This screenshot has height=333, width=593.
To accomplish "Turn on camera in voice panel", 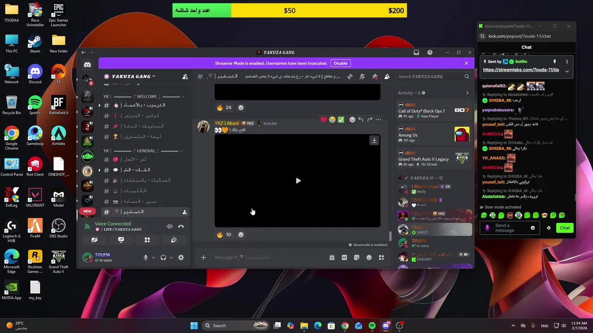I will tap(95, 240).
